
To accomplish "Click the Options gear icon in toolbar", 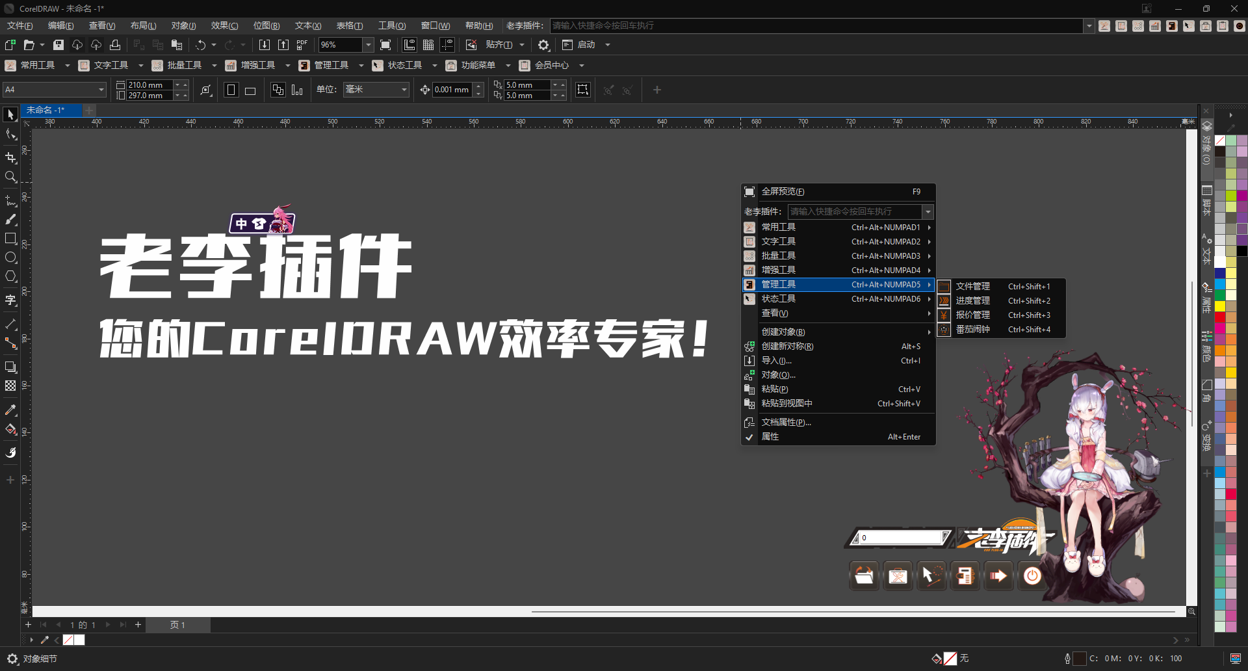I will (543, 45).
